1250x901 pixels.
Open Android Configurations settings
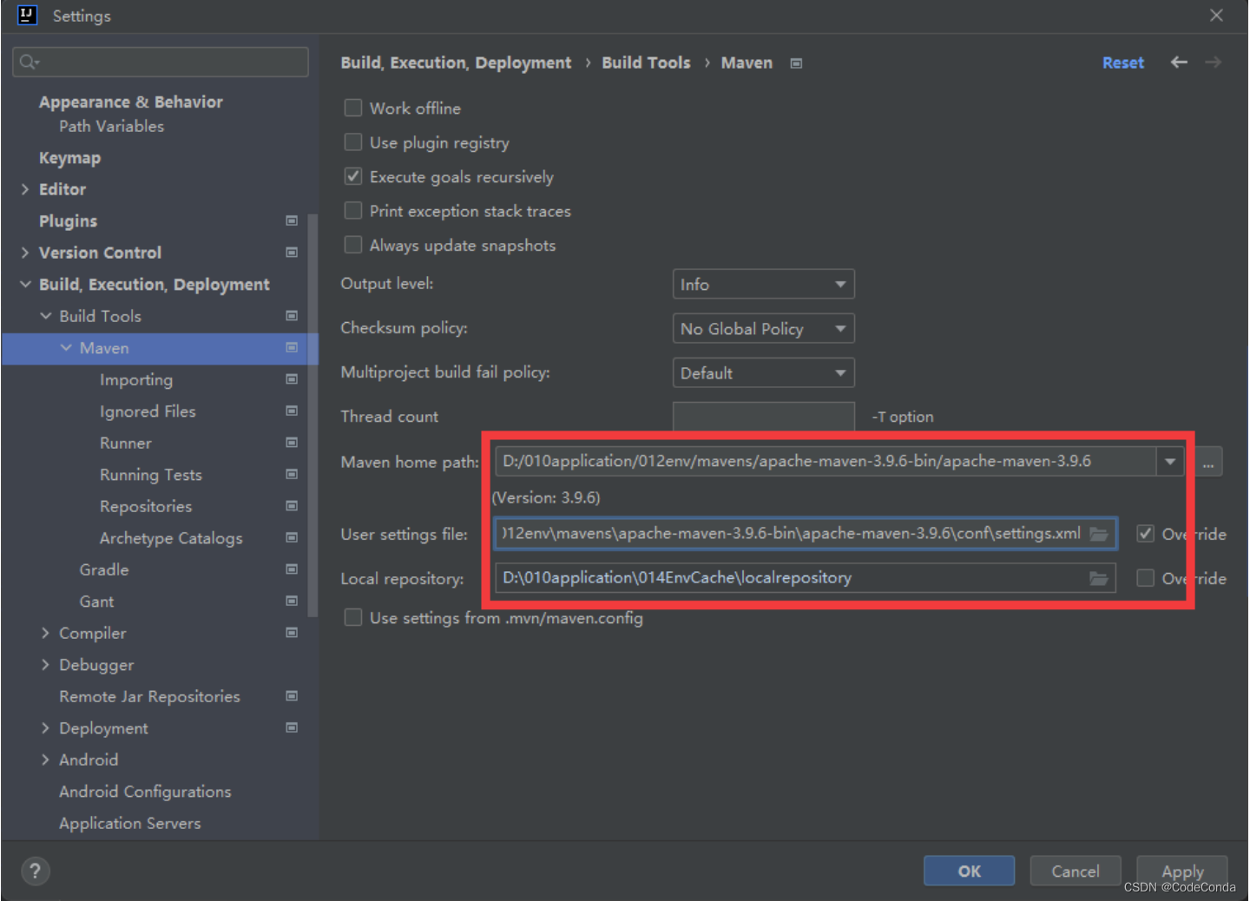[145, 792]
